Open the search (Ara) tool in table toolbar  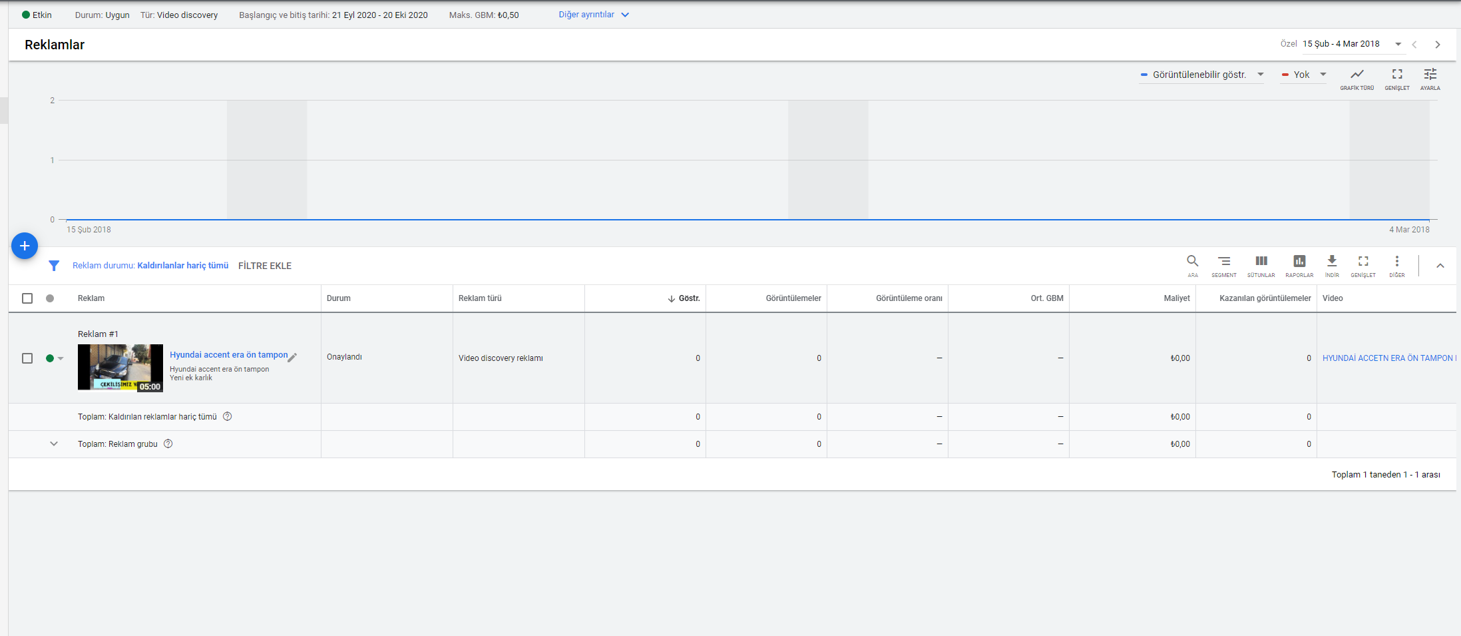pyautogui.click(x=1192, y=264)
